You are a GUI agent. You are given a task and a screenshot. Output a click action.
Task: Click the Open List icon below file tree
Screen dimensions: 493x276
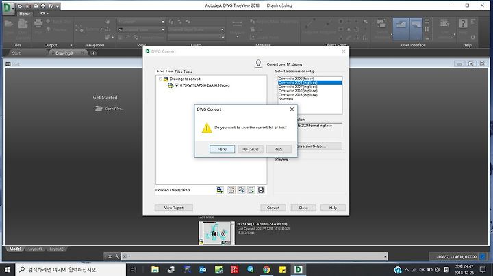(241, 190)
